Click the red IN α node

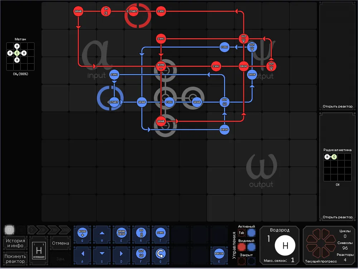pyautogui.click(x=106, y=11)
